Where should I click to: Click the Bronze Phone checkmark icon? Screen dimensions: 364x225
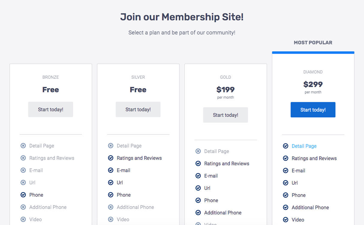(x=23, y=195)
